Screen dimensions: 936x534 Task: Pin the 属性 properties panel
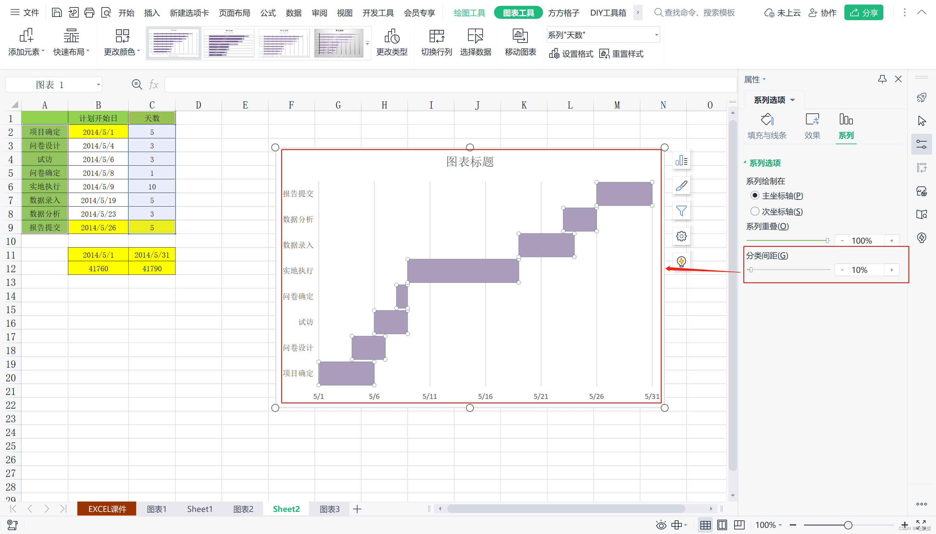tap(882, 79)
